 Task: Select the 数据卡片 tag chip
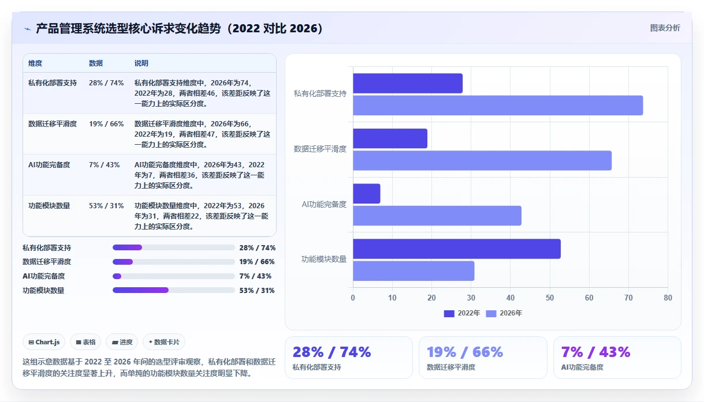pyautogui.click(x=164, y=342)
